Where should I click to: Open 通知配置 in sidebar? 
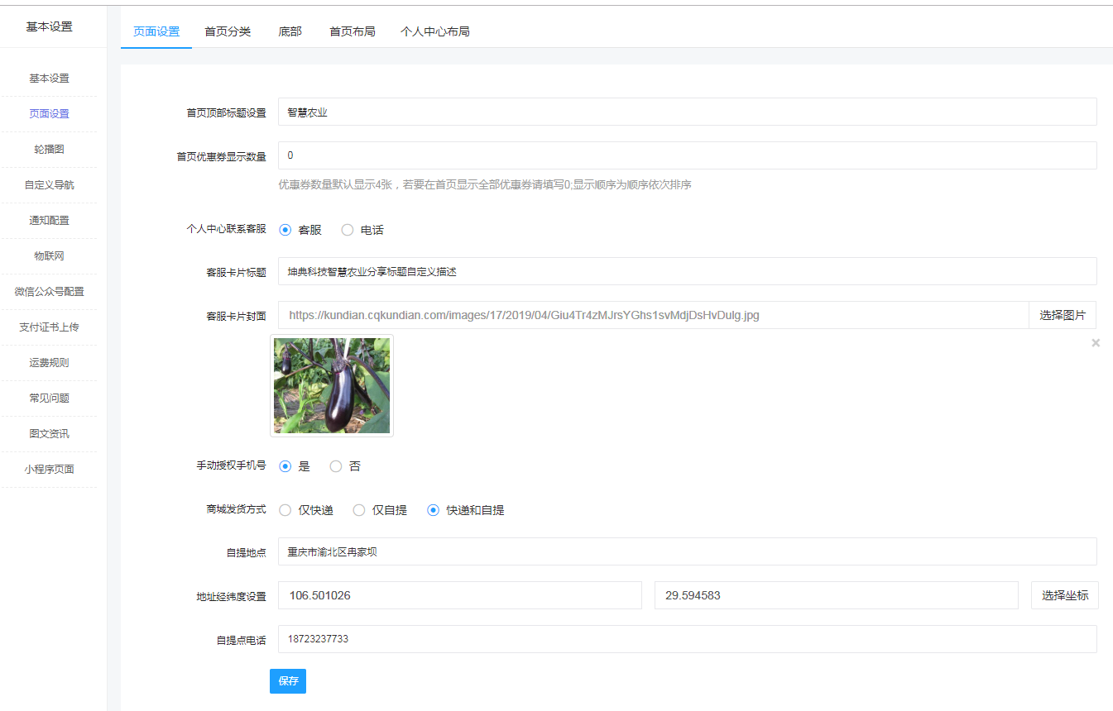pyautogui.click(x=50, y=221)
